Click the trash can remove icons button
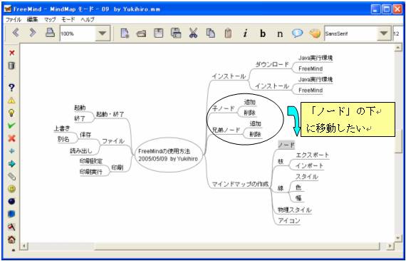The width and height of the screenshot is (406, 261). tap(11, 66)
